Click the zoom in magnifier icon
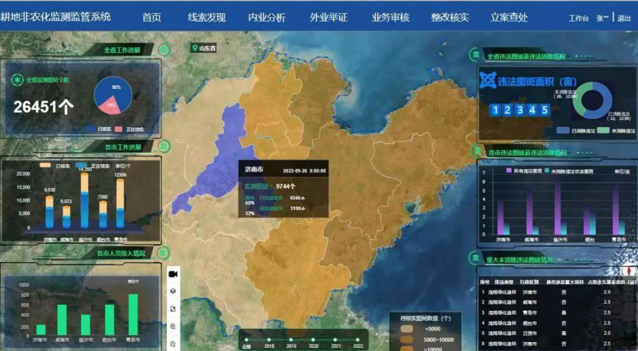Image resolution: width=638 pixels, height=351 pixels. [x=173, y=327]
